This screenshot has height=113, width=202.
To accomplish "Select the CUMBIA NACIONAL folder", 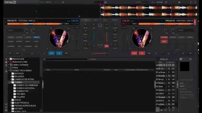I will click(x=26, y=88).
